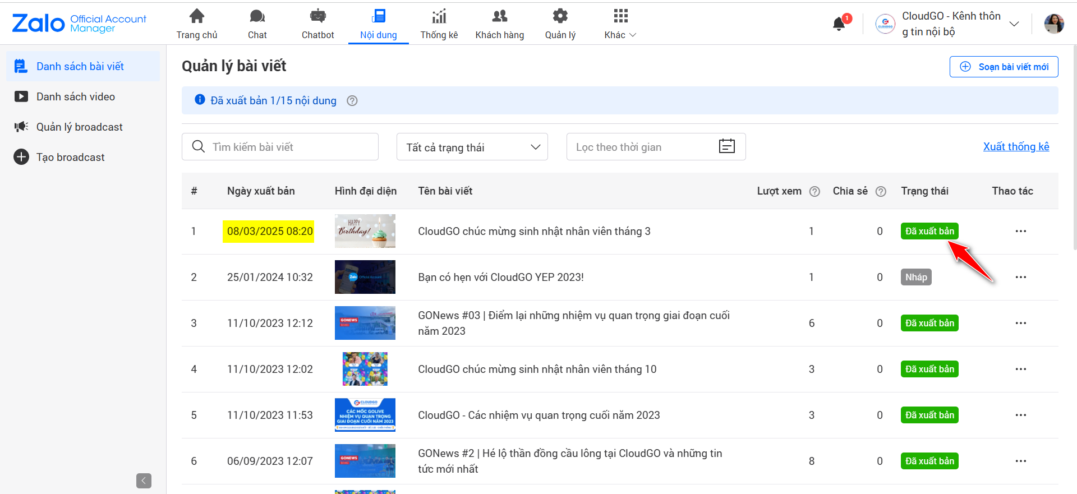
Task: Open the Thống kê statistics tab
Action: [439, 24]
